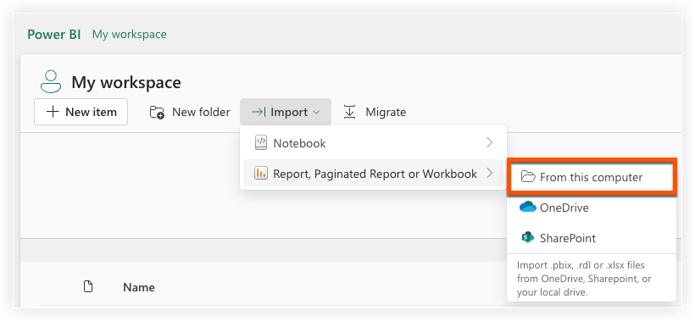Open the Import dropdown menu
695x321 pixels.
click(x=286, y=112)
